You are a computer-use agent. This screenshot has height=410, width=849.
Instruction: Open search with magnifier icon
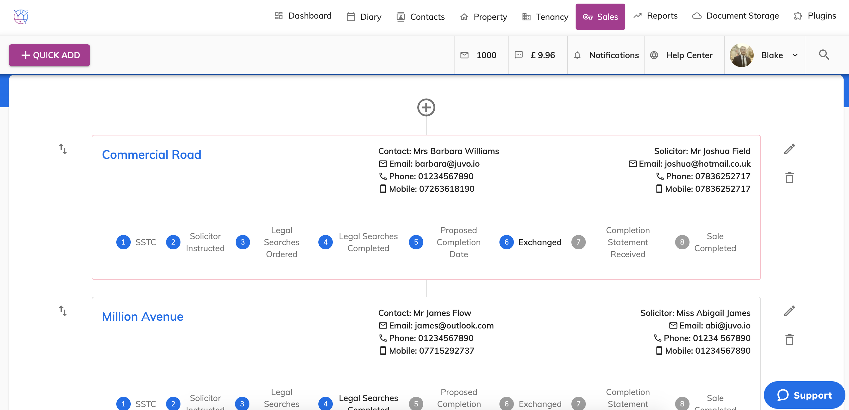click(x=824, y=55)
